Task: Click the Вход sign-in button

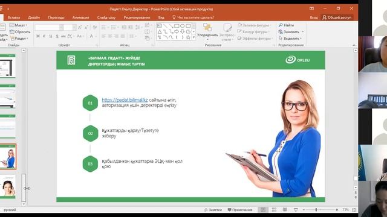Action: point(314,17)
